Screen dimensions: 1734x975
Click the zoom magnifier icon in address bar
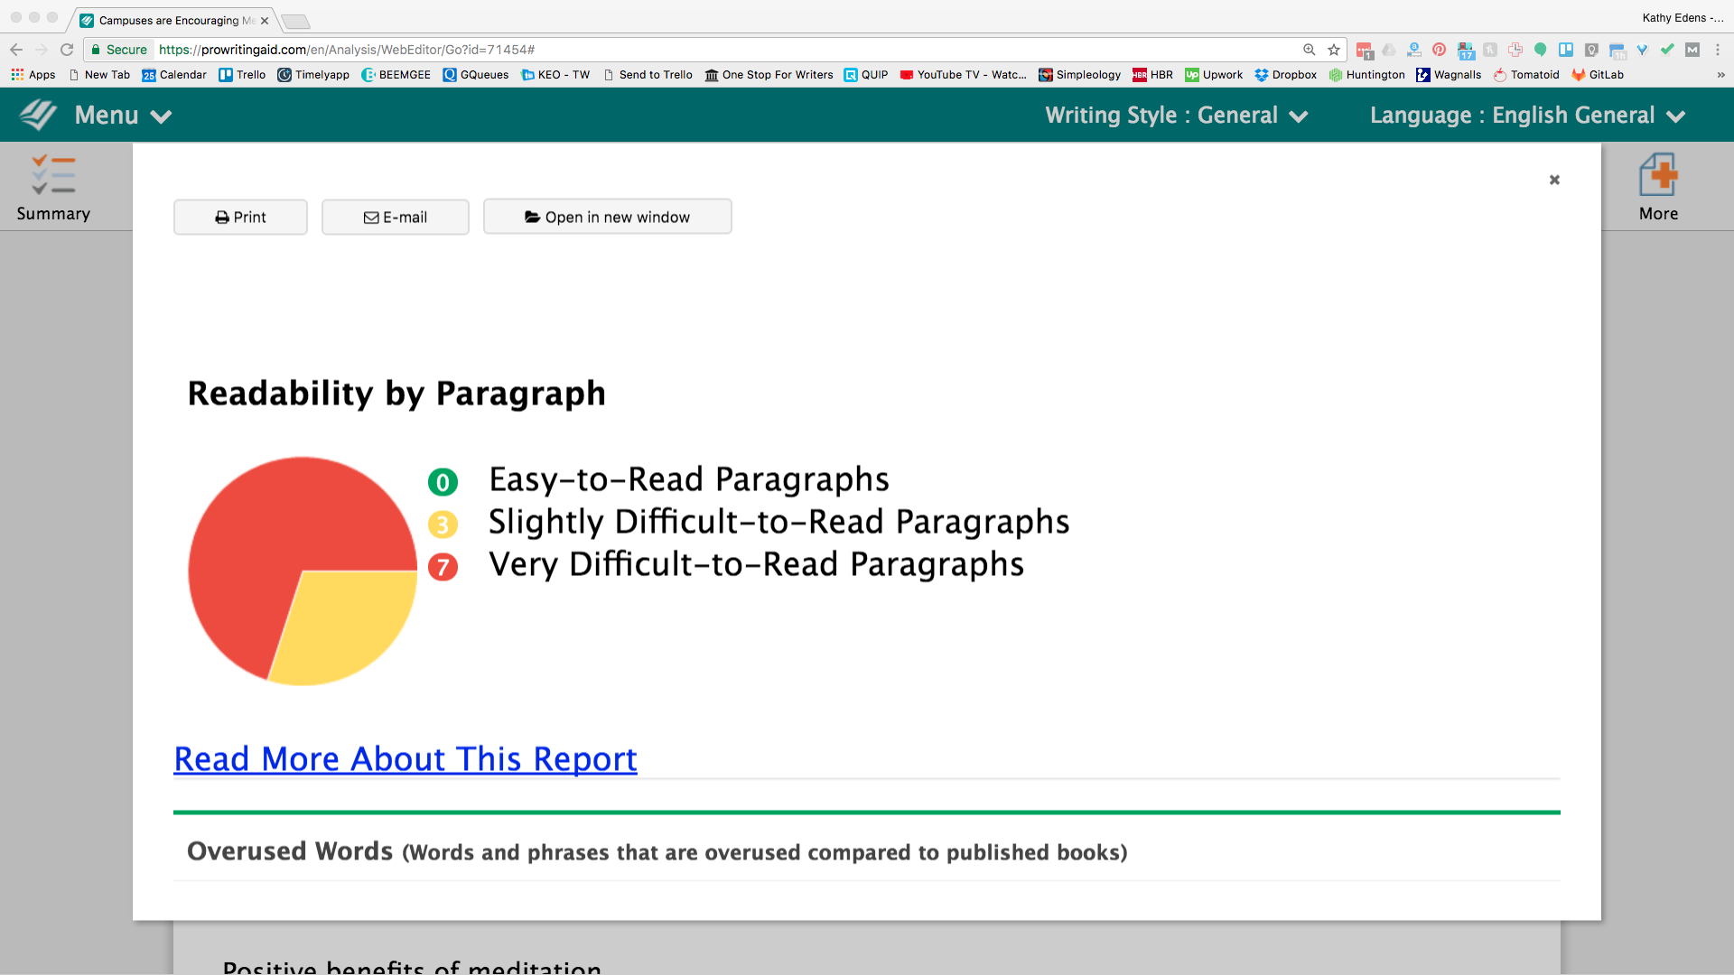point(1309,50)
